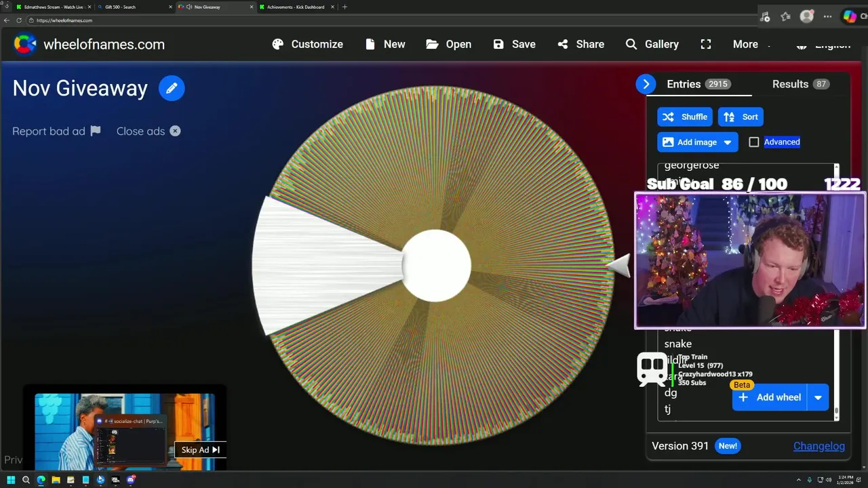The image size is (868, 488).
Task: Open the browser media control music icon
Action: tap(765, 16)
